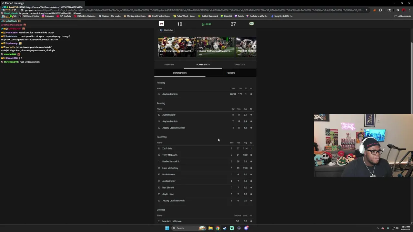
Task: Switch to the Team Stats tab
Action: [239, 64]
